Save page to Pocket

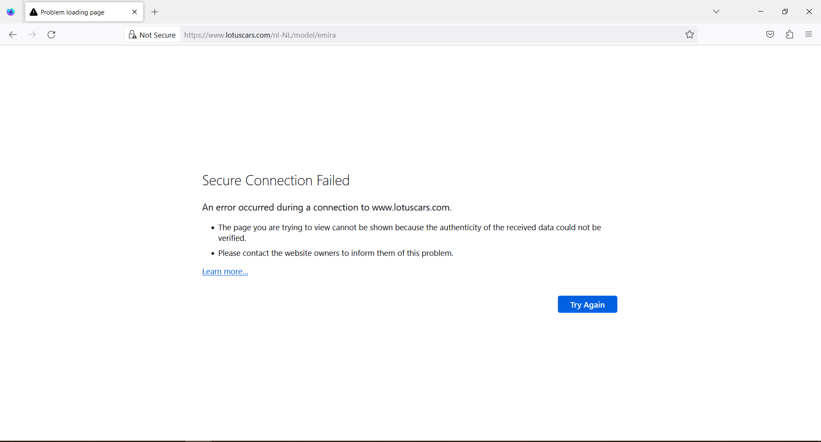pos(770,34)
